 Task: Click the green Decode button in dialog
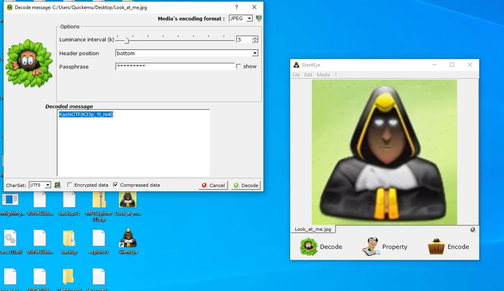click(x=246, y=185)
